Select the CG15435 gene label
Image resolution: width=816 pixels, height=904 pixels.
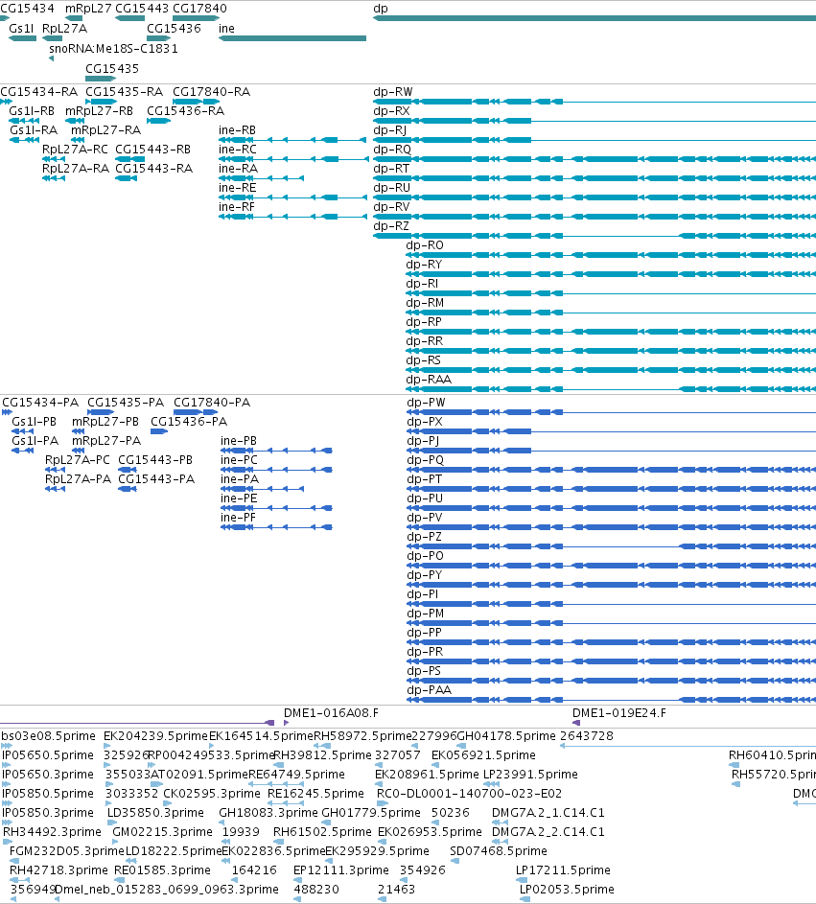coord(112,69)
